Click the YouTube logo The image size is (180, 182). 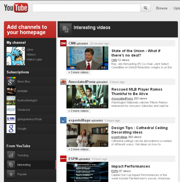click(x=16, y=8)
